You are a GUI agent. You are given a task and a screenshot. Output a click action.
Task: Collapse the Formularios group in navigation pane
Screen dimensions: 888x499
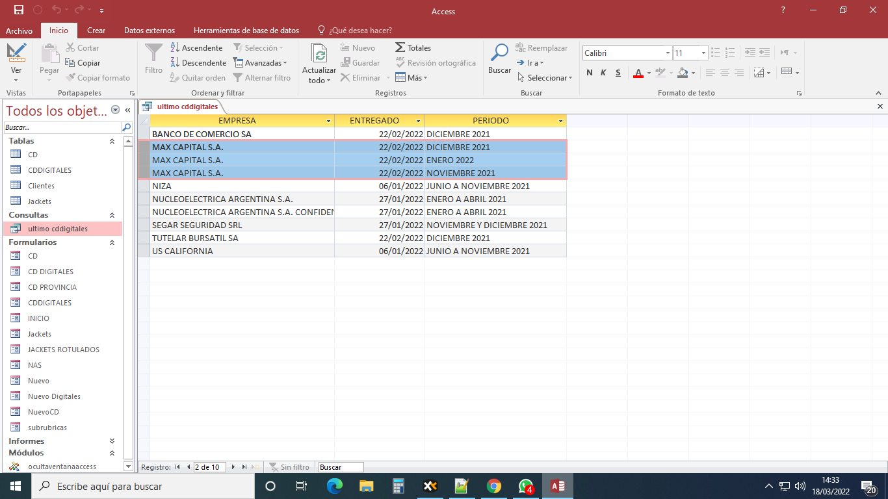112,242
